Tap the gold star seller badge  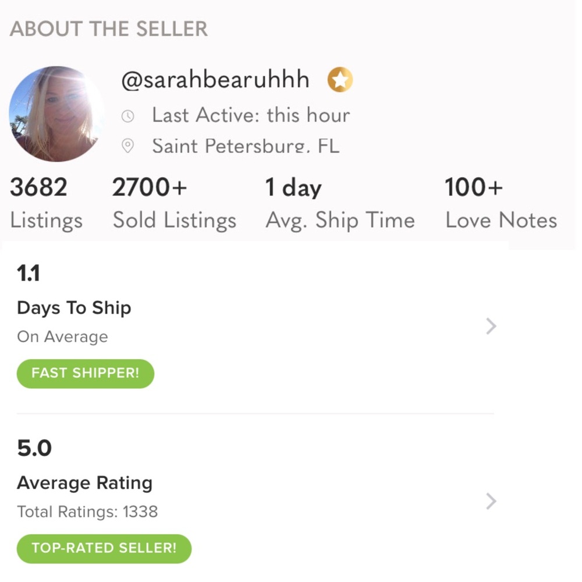pyautogui.click(x=340, y=80)
